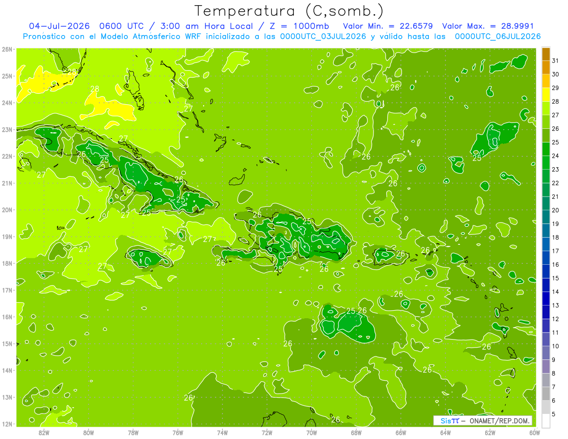Click the '15' label on the color scale

click(556, 278)
